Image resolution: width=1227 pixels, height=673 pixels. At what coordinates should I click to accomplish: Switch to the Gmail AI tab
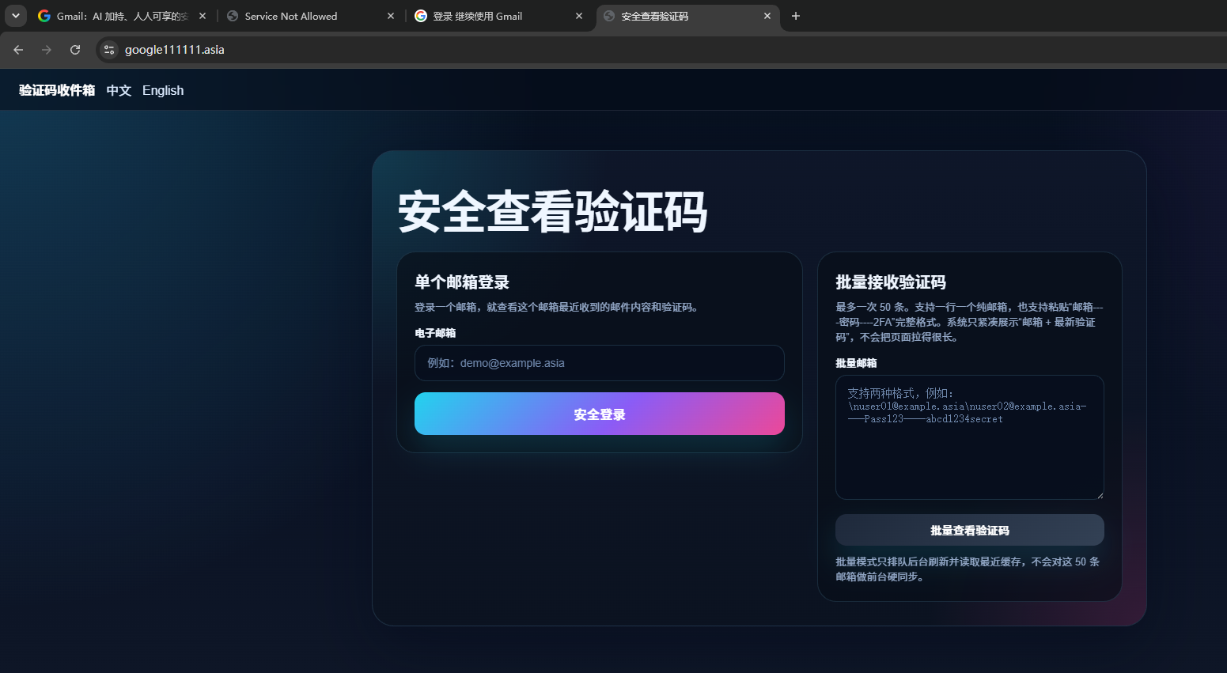tap(123, 16)
